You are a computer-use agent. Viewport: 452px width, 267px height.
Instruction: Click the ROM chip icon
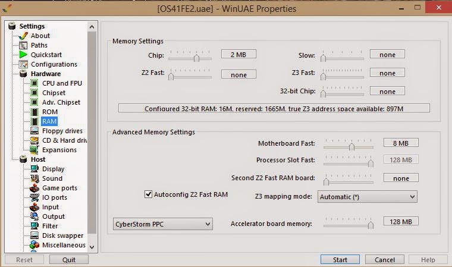coord(34,112)
